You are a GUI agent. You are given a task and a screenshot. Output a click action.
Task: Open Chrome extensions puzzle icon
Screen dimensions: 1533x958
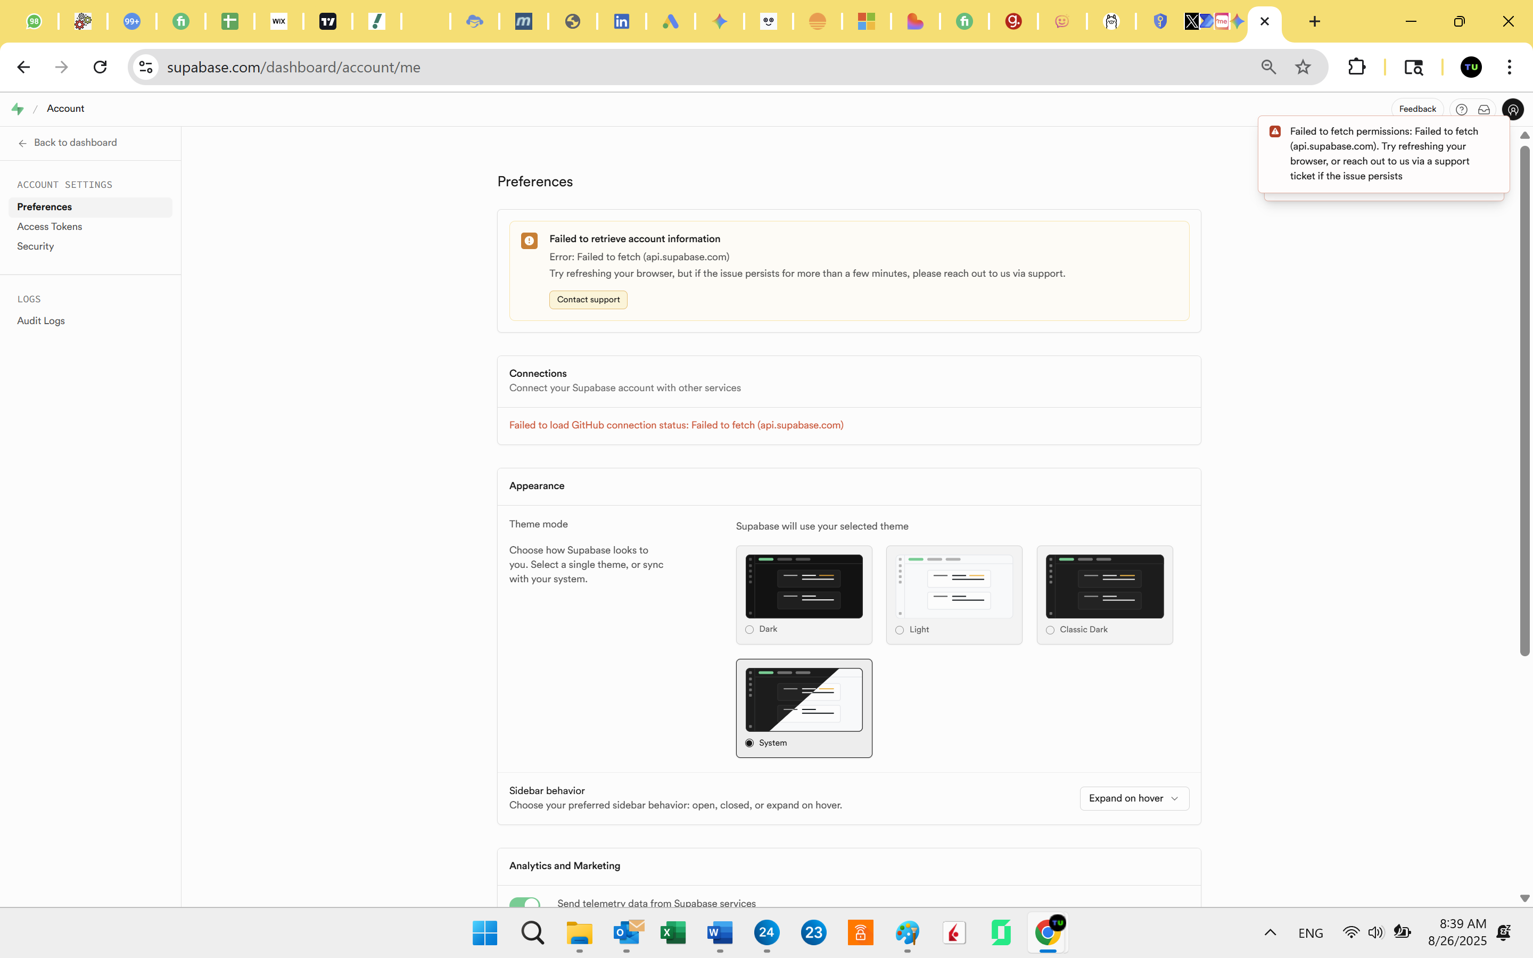click(x=1356, y=67)
